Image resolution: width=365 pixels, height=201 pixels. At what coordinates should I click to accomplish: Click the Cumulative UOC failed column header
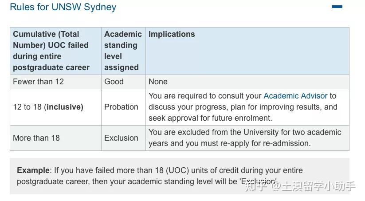pos(51,51)
